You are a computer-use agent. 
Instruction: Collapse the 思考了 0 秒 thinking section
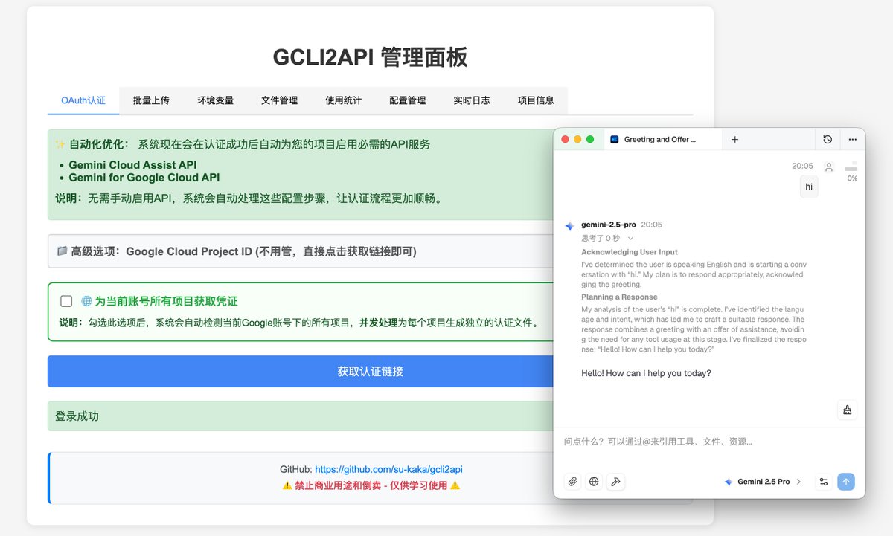(608, 239)
